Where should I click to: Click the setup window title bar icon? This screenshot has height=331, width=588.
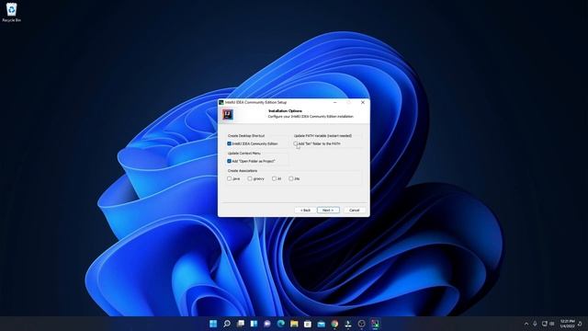coord(221,102)
